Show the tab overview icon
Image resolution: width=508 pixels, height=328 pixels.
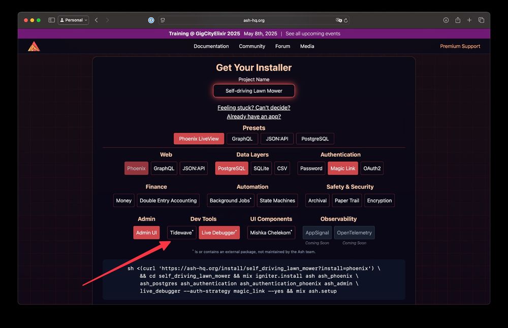tap(481, 20)
